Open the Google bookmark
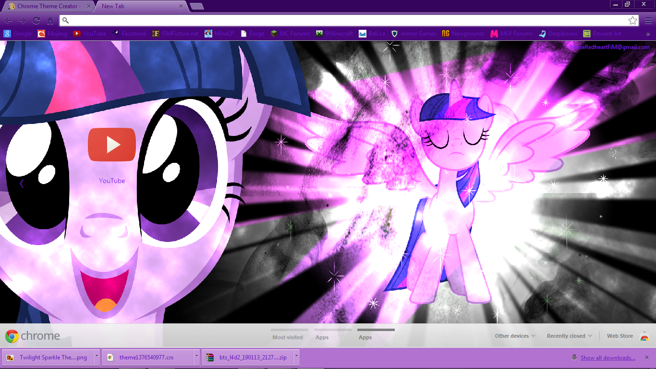Viewport: 656px width, 369px height. 18,34
